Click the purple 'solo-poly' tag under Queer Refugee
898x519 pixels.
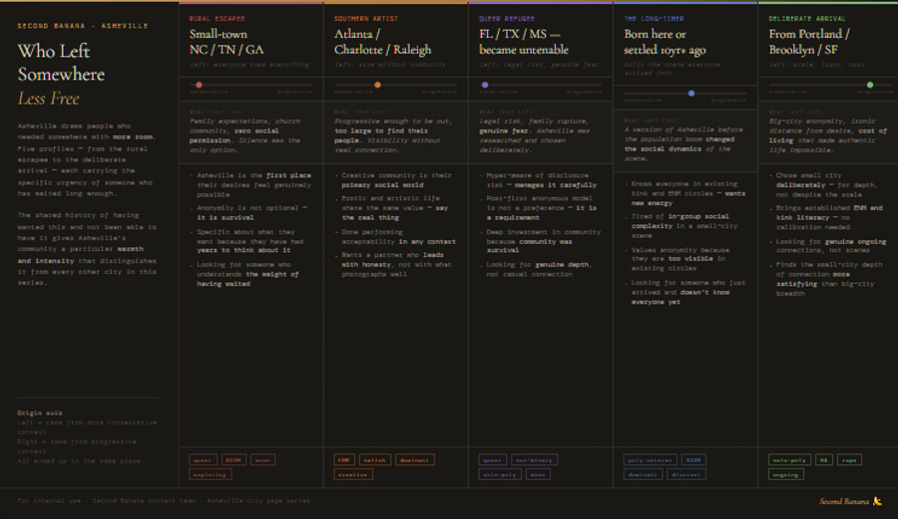pos(500,474)
